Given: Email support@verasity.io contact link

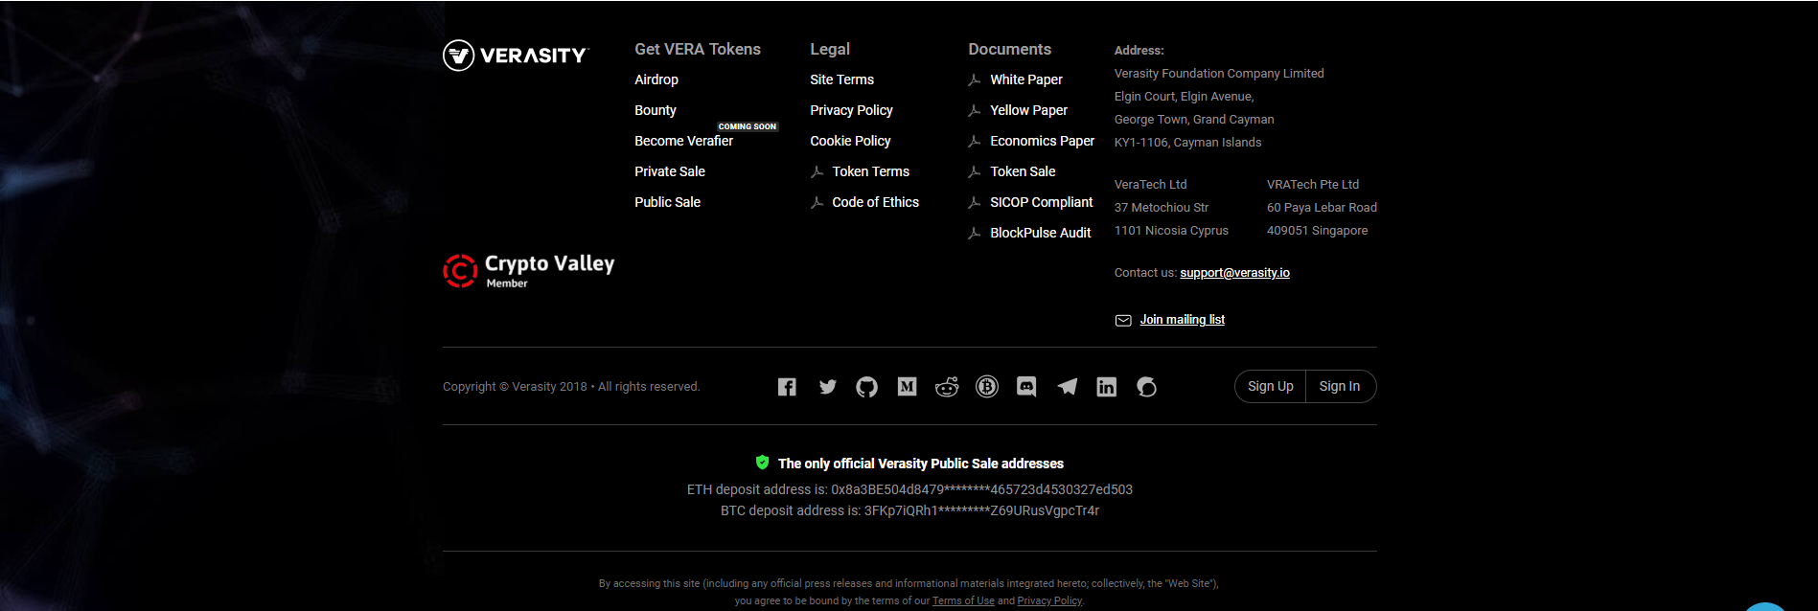Looking at the screenshot, I should click(x=1234, y=273).
